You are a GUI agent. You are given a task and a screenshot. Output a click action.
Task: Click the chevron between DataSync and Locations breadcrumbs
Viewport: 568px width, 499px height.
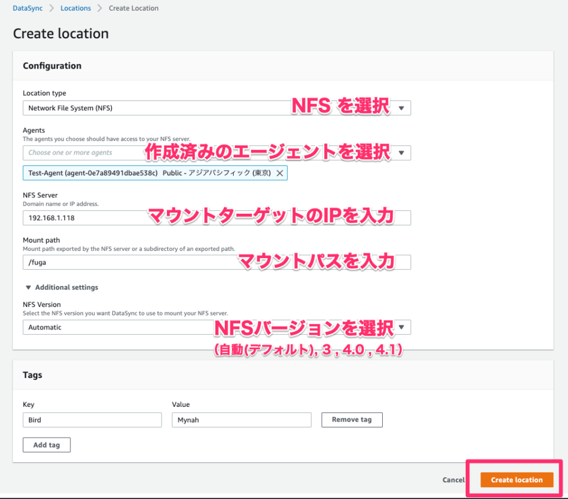51,8
